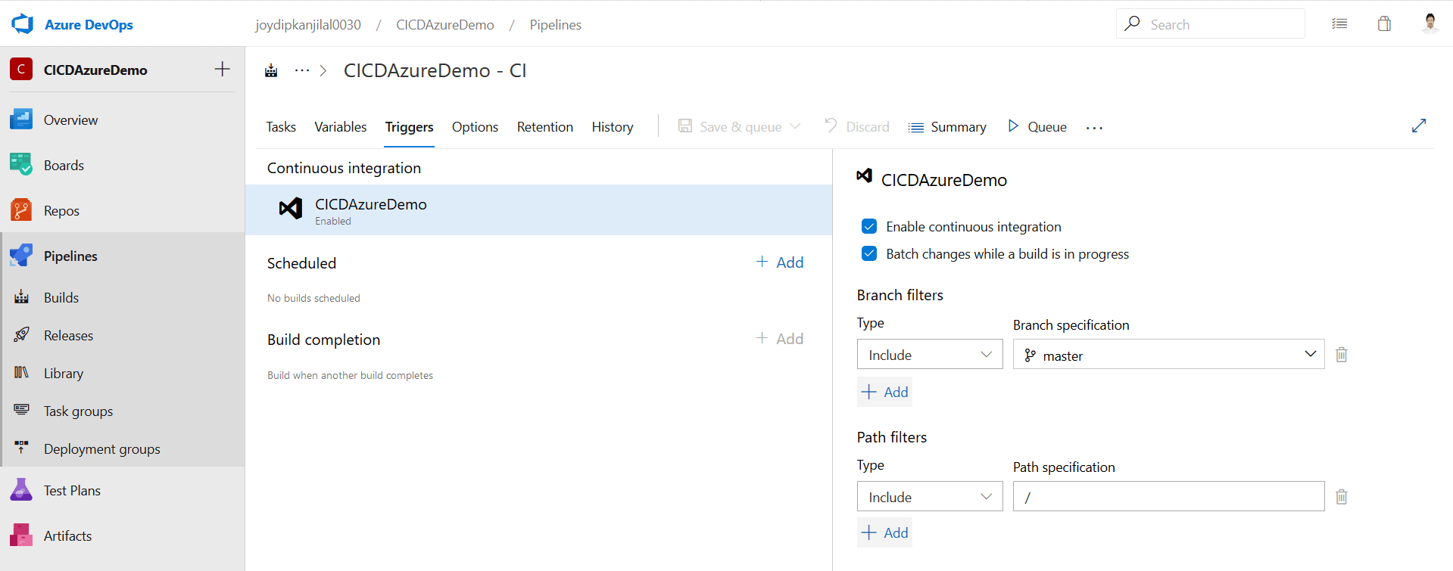Switch to the History tab
Viewport: 1453px width, 571px height.
613,127
